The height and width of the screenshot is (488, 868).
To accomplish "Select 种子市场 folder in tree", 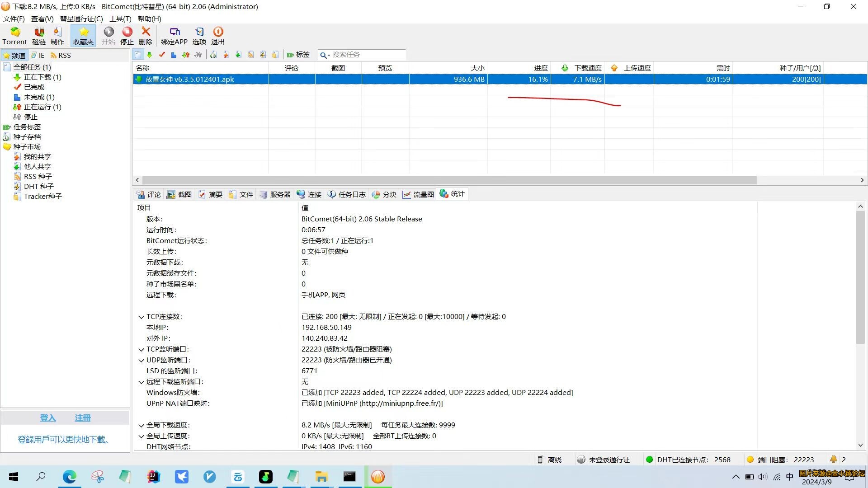I will (27, 146).
